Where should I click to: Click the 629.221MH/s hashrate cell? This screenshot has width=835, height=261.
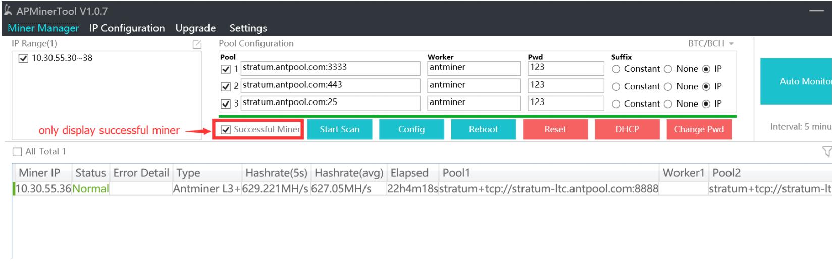[276, 189]
